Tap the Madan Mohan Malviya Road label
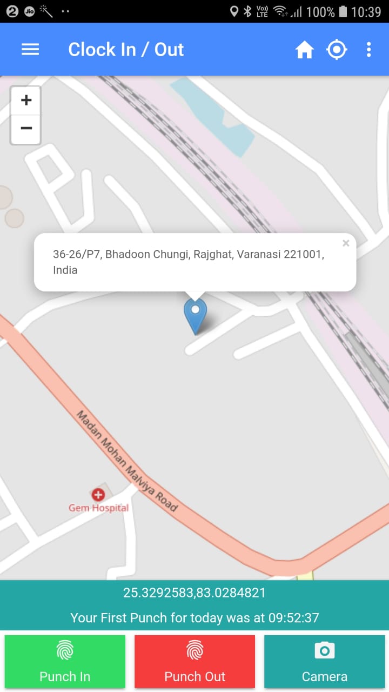Viewport: 389px width, 692px height. point(127,461)
